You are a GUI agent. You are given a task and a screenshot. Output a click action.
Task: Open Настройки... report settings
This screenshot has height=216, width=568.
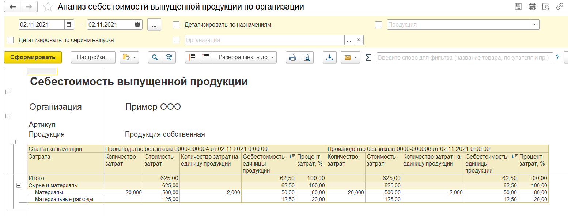[93, 57]
